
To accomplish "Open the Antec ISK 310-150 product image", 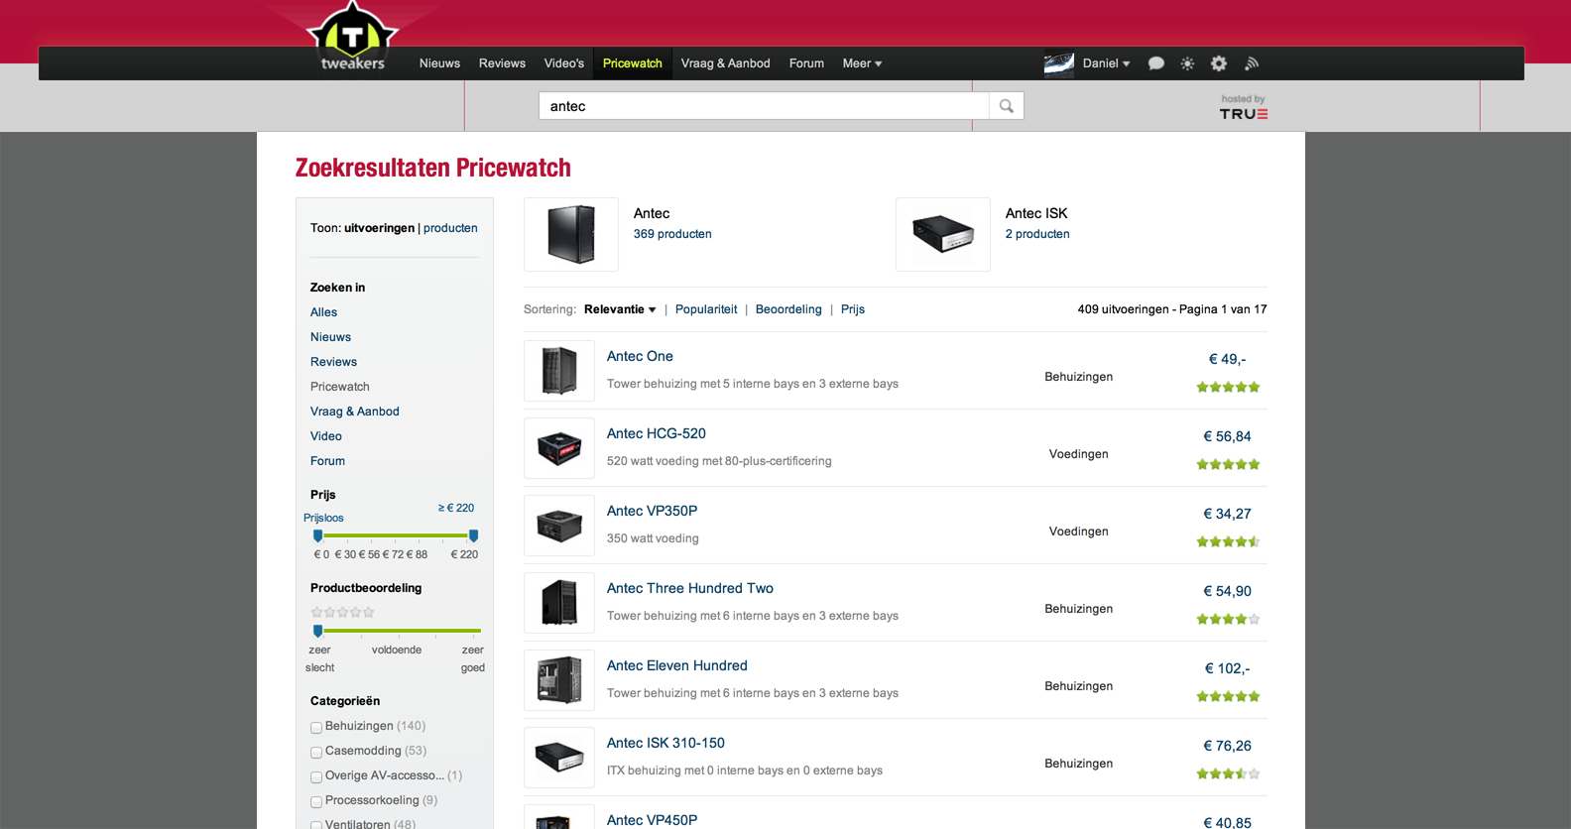I will pos(559,758).
